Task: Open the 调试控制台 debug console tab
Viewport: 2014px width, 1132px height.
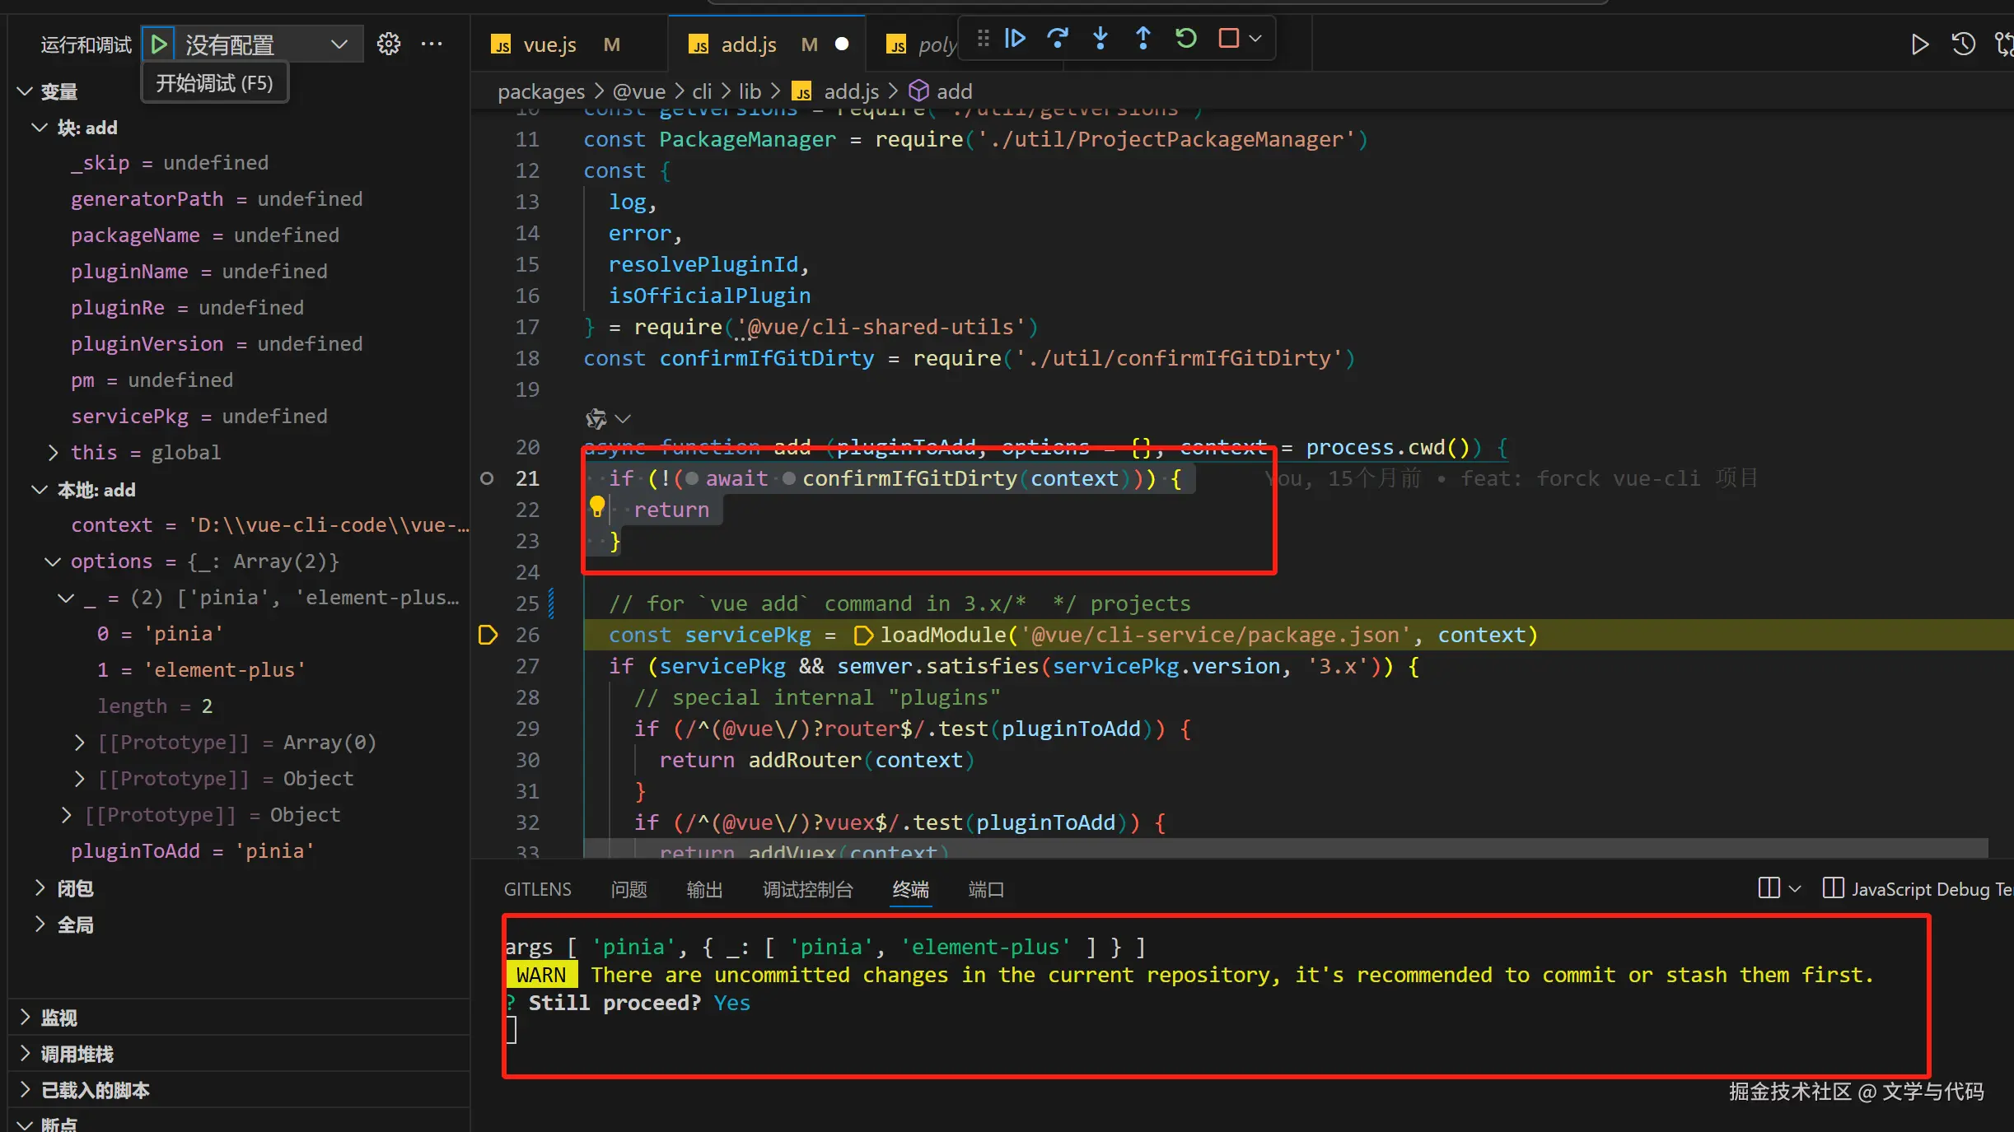Action: [807, 889]
